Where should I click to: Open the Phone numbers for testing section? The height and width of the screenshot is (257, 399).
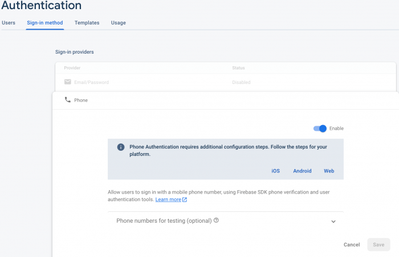click(x=164, y=220)
